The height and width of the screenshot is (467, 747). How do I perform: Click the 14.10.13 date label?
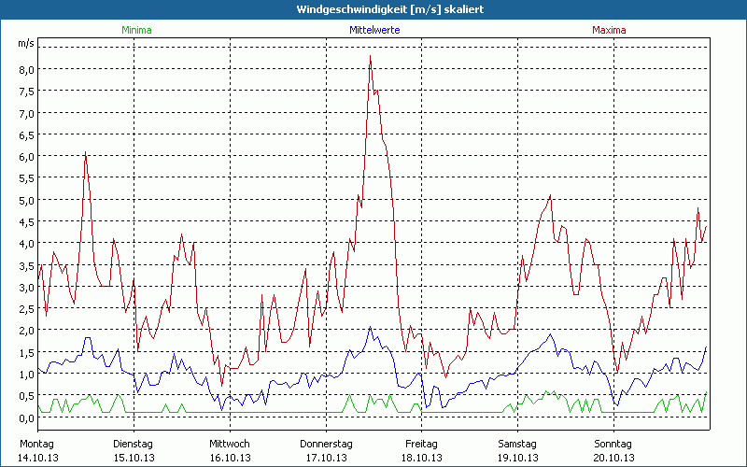38,458
